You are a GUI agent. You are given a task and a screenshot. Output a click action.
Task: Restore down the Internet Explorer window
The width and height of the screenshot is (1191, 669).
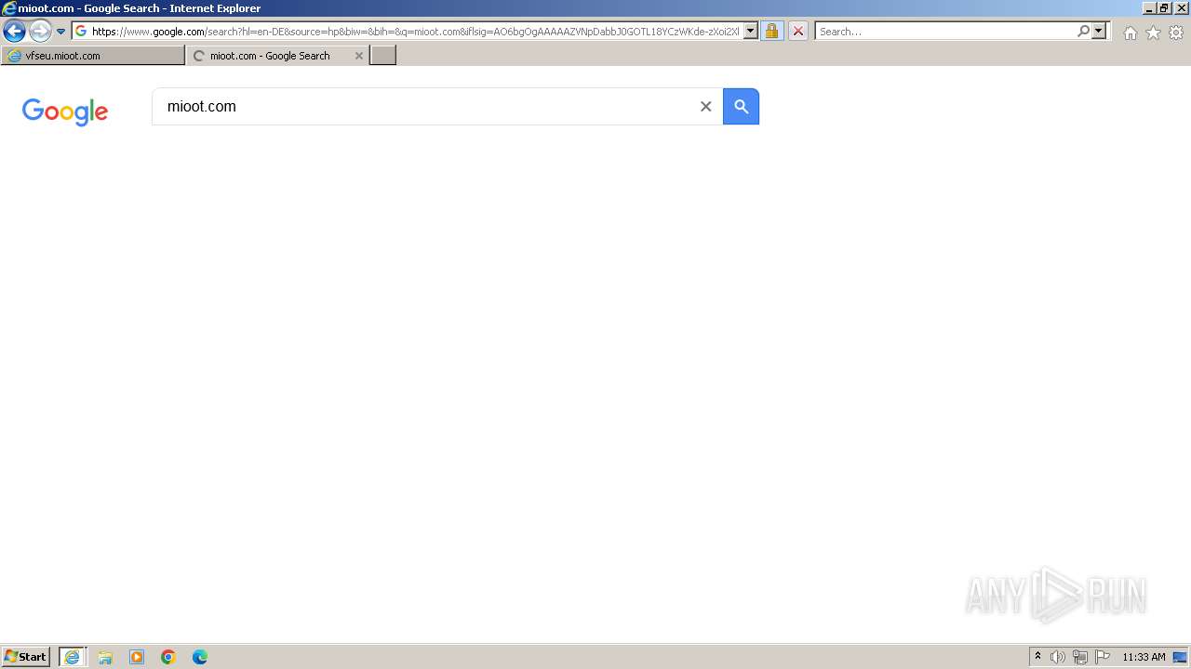point(1164,7)
